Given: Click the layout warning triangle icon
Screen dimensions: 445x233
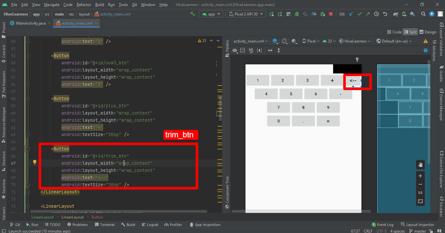Looking at the screenshot, I should point(426,41).
